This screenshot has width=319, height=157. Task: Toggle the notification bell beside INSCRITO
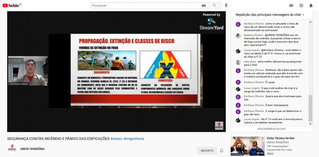tap(221, 151)
